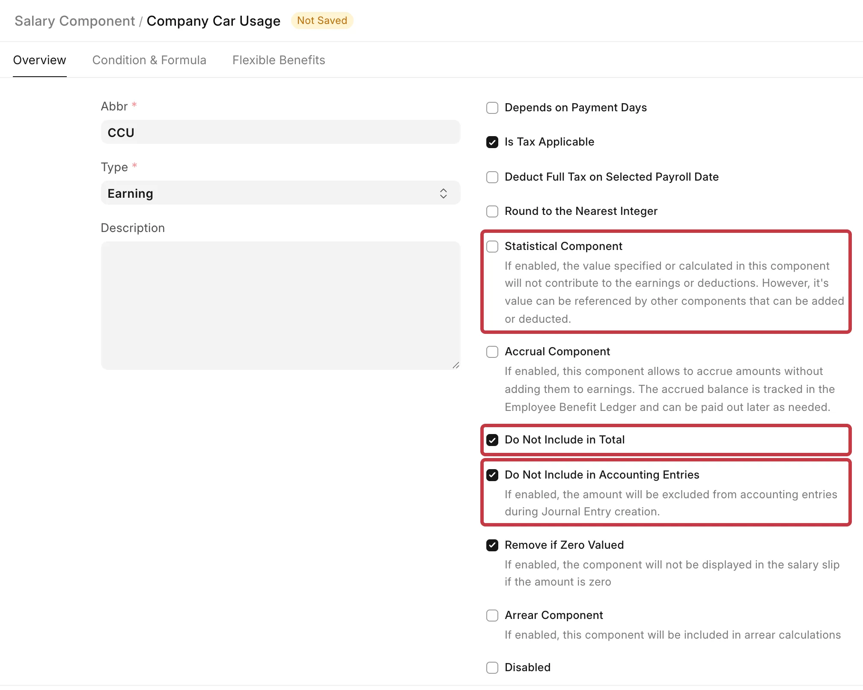Click the description resize handle corner
Viewport: 863px width, 690px height.
coord(456,365)
